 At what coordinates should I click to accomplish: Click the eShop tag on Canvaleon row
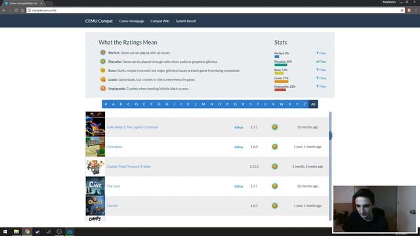click(239, 147)
